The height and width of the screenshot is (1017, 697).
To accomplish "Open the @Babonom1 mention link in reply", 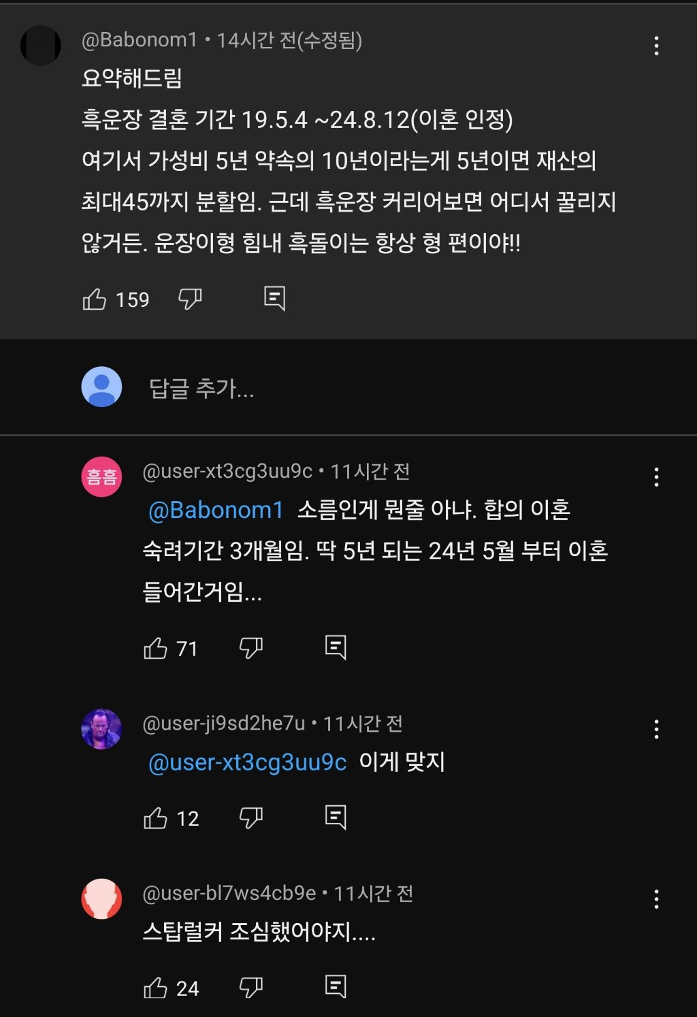I will coord(216,510).
